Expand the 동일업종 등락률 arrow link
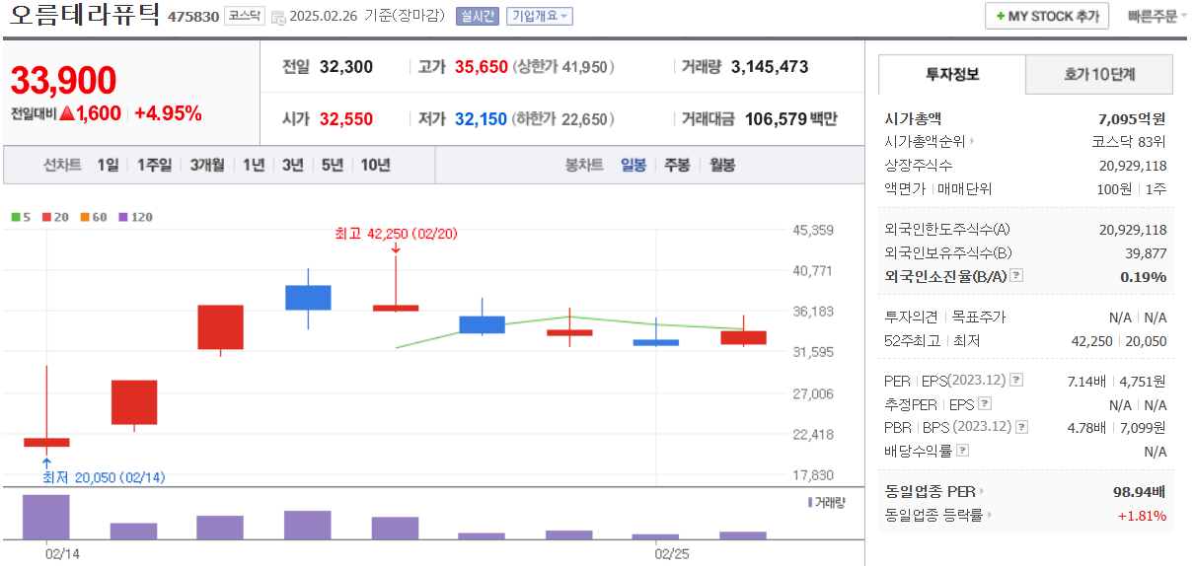The width and height of the screenshot is (1194, 566). coord(990,515)
